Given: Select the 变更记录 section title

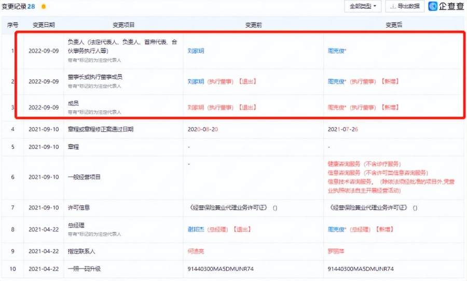Looking at the screenshot, I should pos(14,7).
